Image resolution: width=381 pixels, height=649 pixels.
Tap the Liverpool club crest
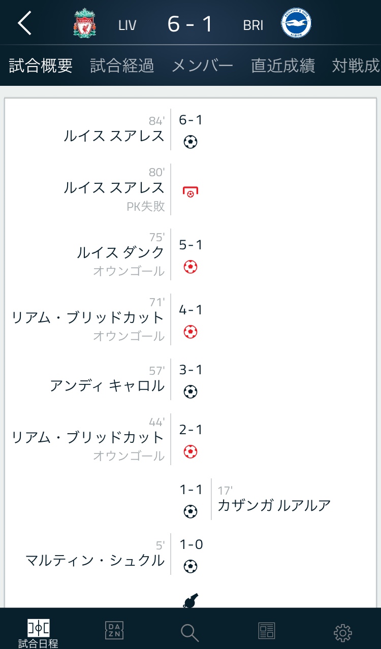(84, 23)
